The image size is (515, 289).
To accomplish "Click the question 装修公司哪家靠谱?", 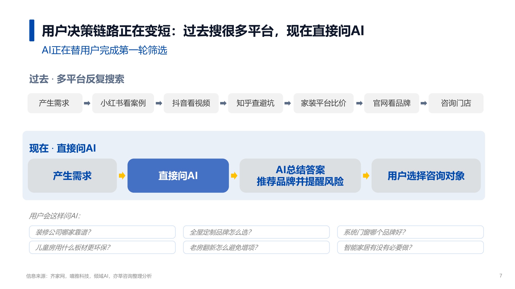I will tap(102, 232).
